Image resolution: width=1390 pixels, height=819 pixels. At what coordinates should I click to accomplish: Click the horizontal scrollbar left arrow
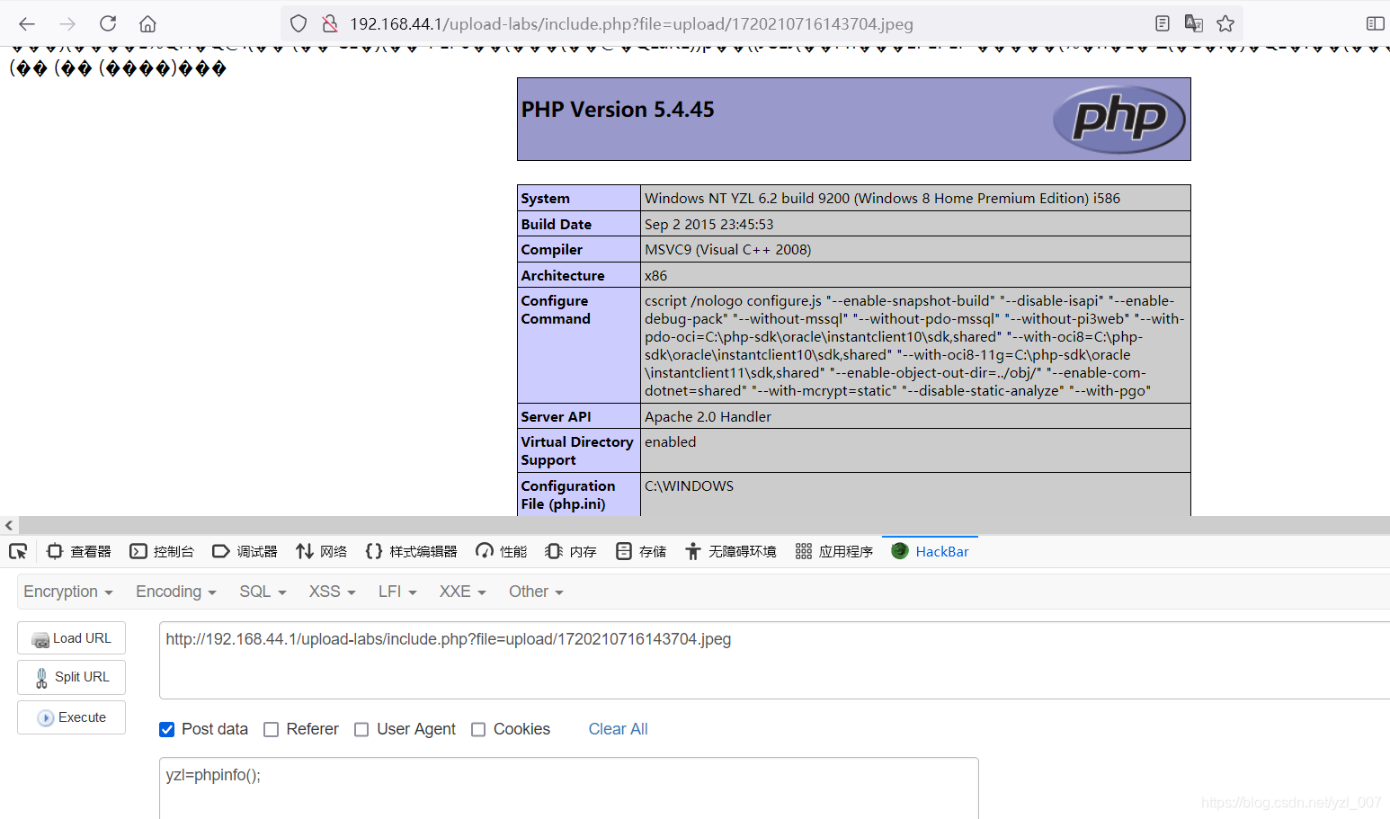click(9, 525)
